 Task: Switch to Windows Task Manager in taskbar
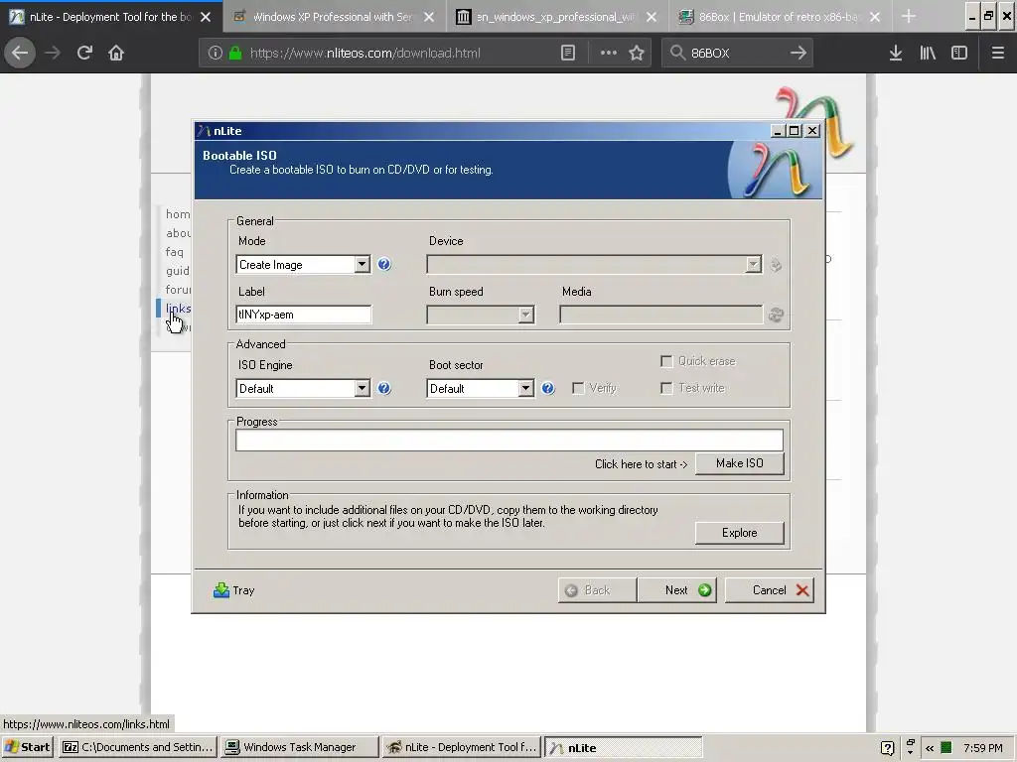click(299, 747)
